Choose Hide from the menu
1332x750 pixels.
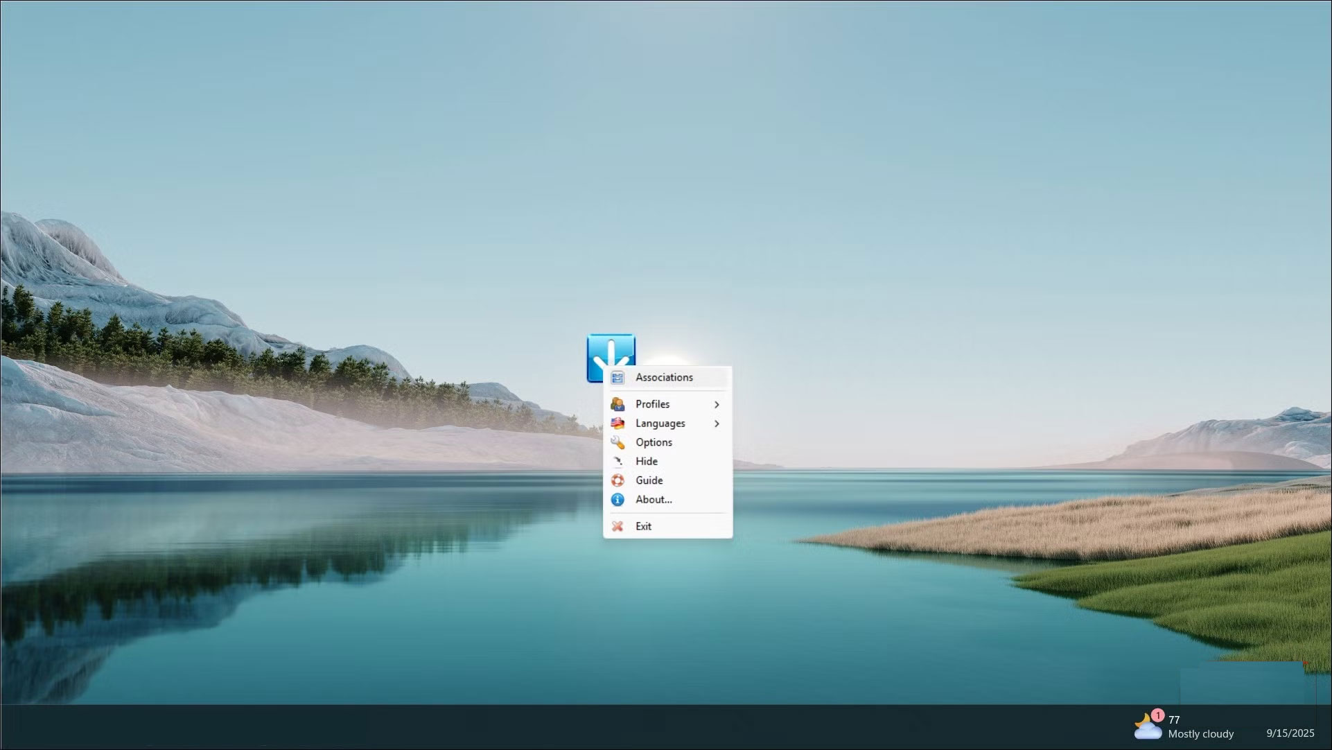coord(645,461)
